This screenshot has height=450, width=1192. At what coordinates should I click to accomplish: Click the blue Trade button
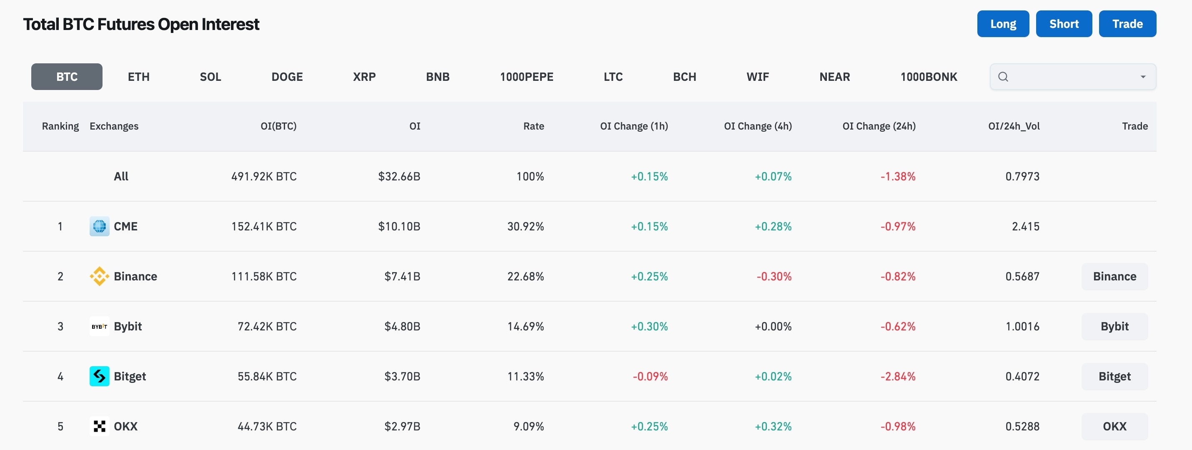click(x=1127, y=24)
